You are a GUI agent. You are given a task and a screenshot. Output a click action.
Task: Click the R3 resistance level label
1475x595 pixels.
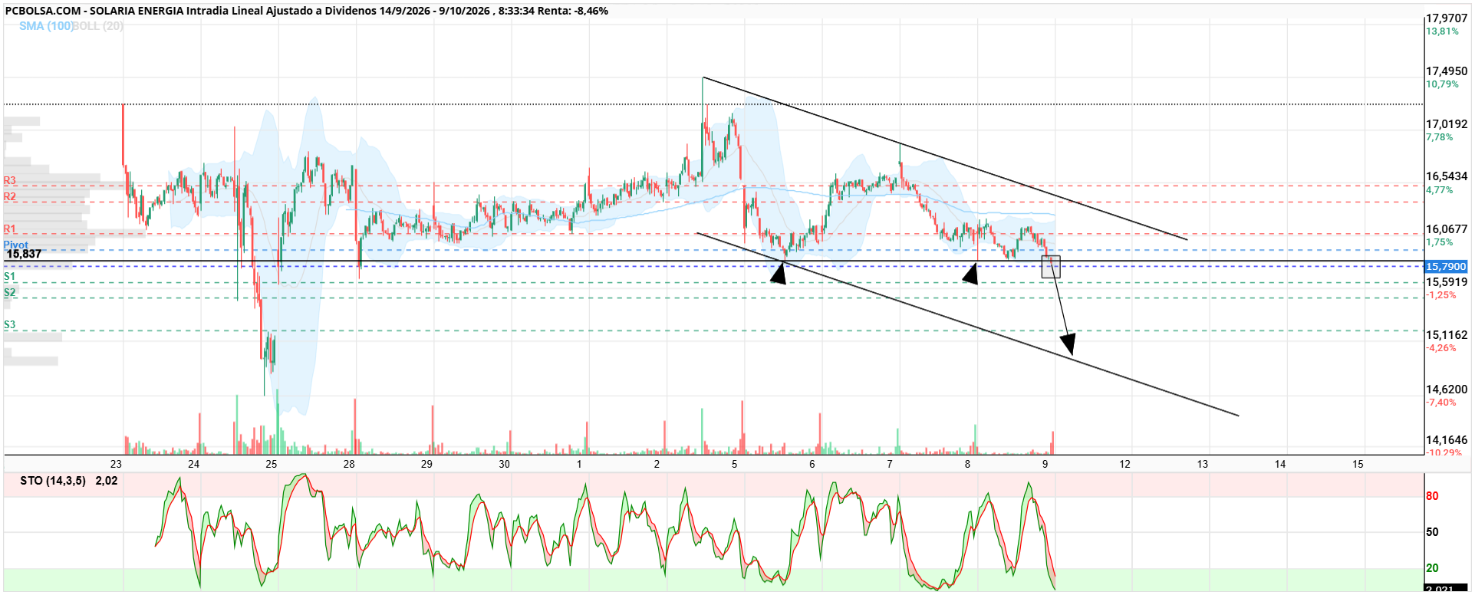(9, 181)
